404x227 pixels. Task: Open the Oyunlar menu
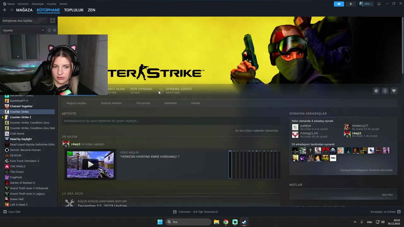pos(51,4)
